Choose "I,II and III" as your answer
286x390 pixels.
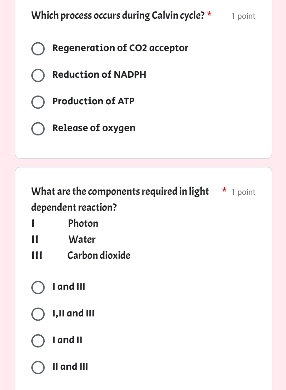[x=38, y=314]
